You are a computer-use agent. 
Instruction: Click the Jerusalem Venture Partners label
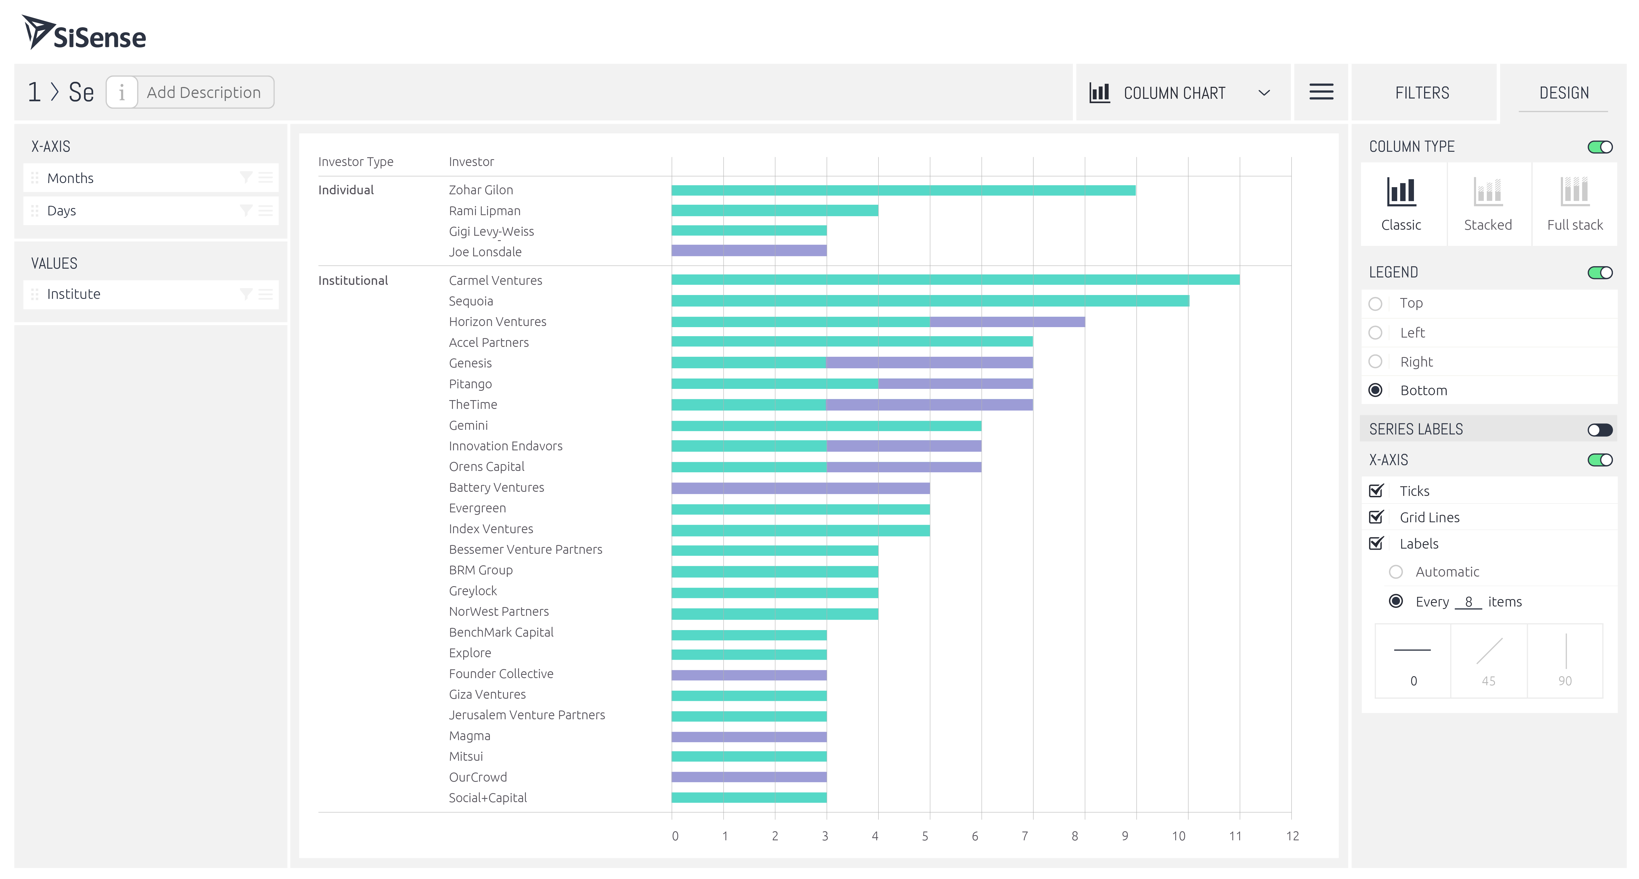point(527,715)
